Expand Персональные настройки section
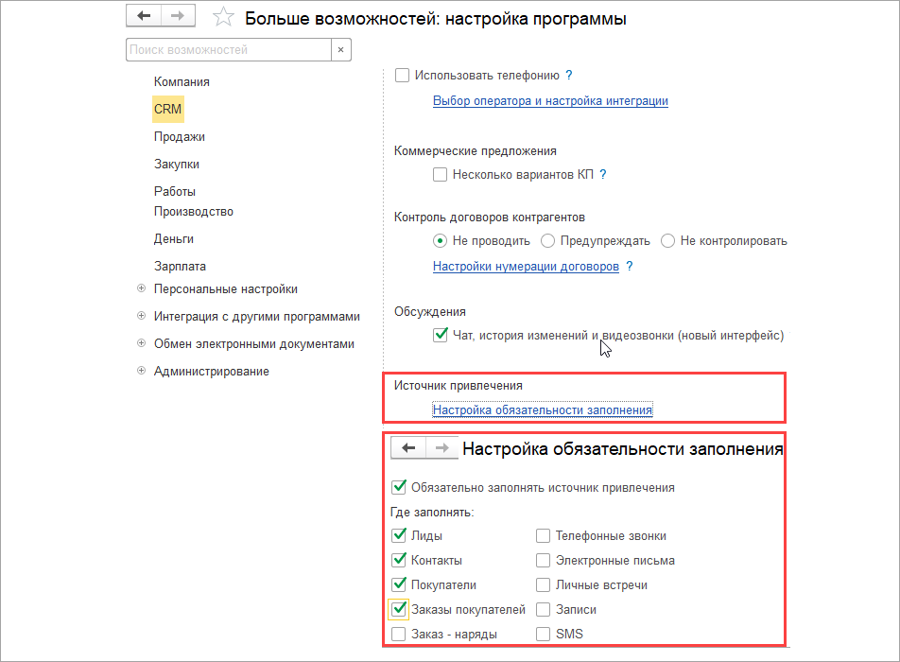 142,289
